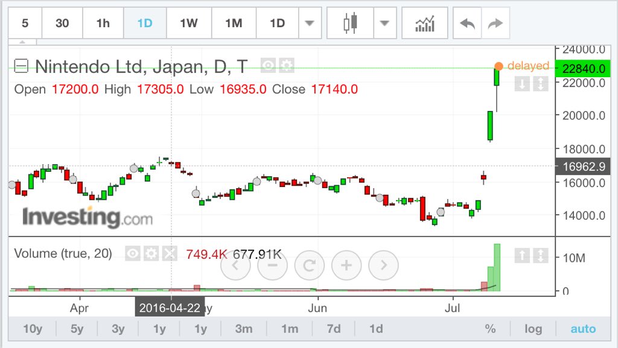618x348 pixels.
Task: Open Nintendo series settings gear
Action: coord(287,65)
